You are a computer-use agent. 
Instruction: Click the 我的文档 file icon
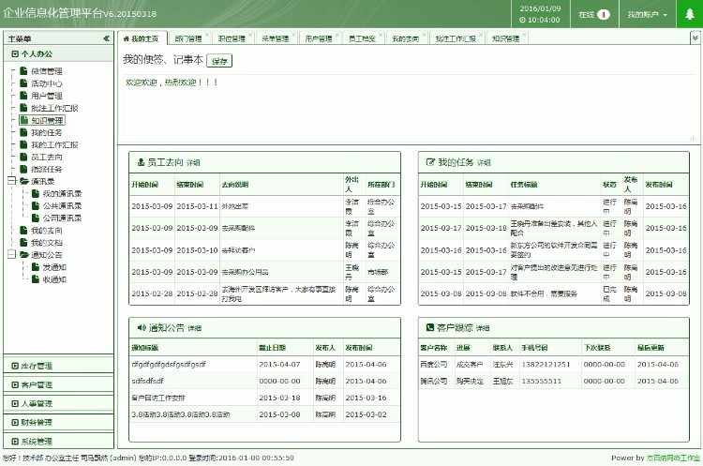23,243
